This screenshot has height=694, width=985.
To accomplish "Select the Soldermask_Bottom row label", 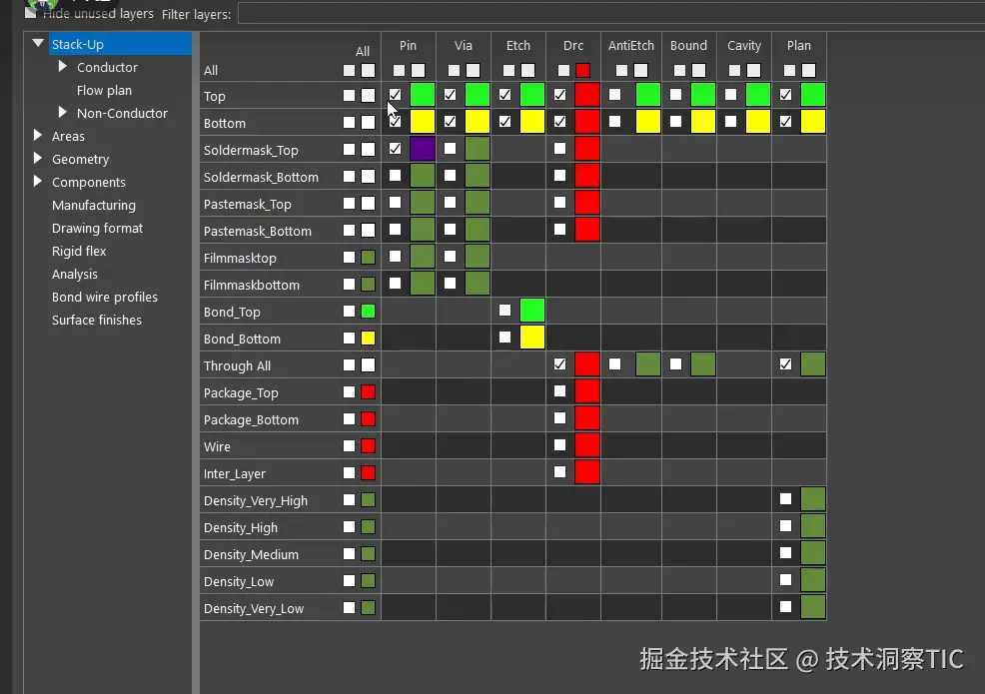I will pyautogui.click(x=261, y=177).
